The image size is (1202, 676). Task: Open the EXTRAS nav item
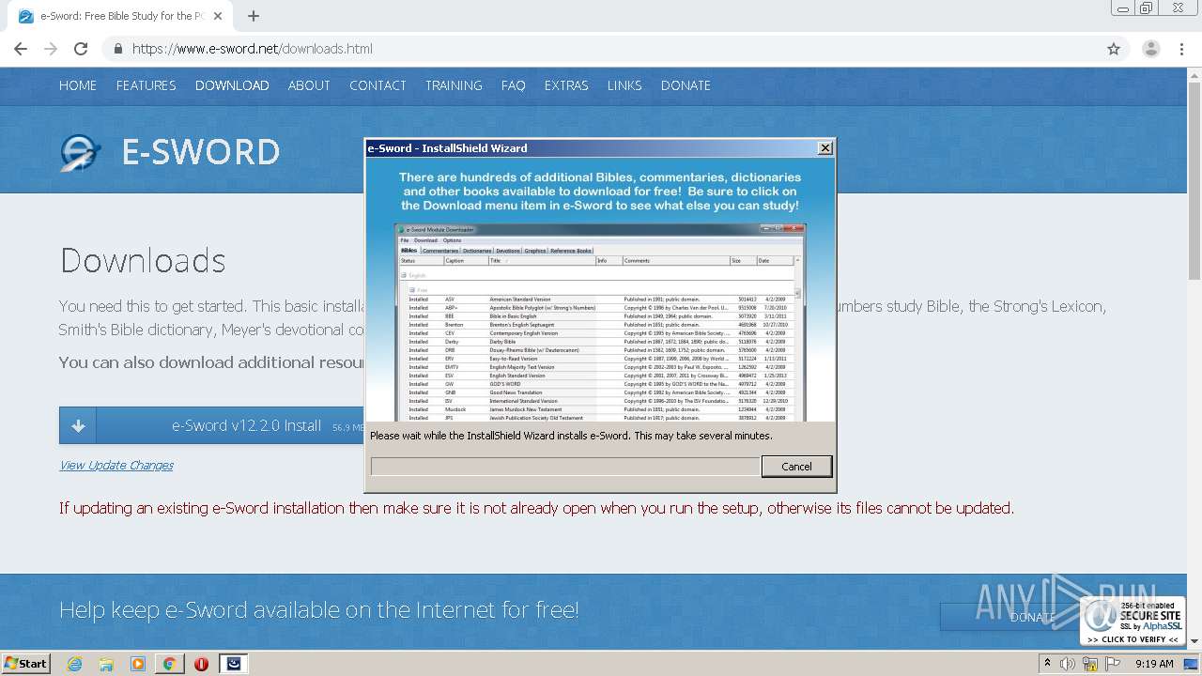point(566,85)
